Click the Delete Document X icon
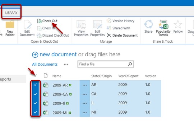The height and width of the screenshot is (132, 194). click(x=109, y=36)
